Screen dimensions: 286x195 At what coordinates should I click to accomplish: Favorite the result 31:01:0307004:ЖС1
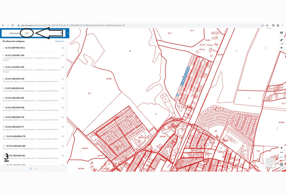point(63,48)
